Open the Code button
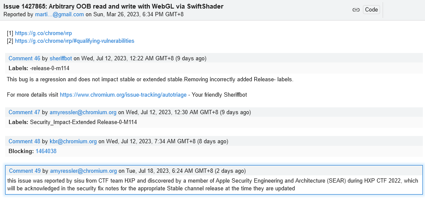Viewport: 425px width, 201px height. click(372, 10)
